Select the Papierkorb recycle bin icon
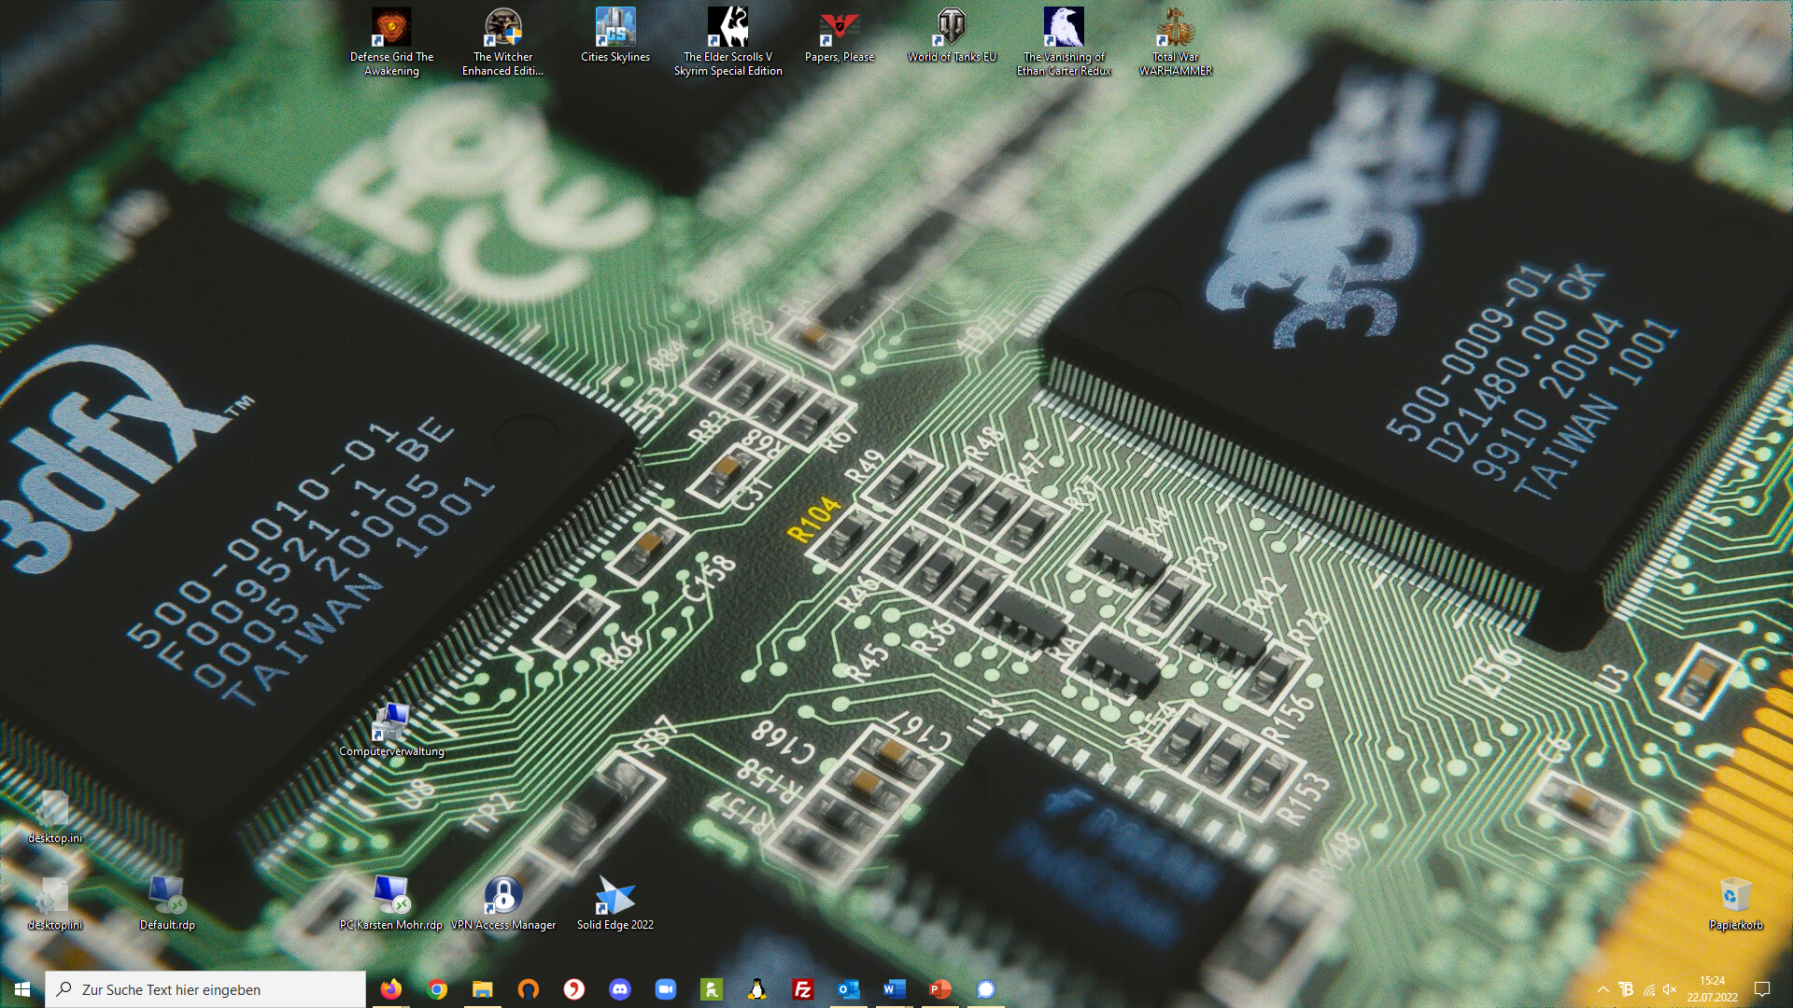Viewport: 1793px width, 1008px height. click(1736, 904)
